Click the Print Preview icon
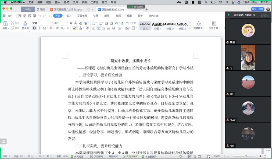 point(35,16)
